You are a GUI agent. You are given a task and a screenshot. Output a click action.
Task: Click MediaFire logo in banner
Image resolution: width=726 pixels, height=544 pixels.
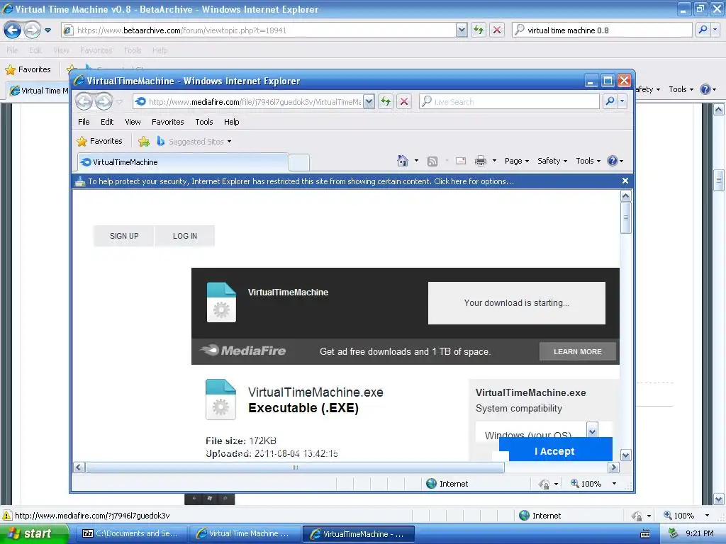(x=243, y=351)
